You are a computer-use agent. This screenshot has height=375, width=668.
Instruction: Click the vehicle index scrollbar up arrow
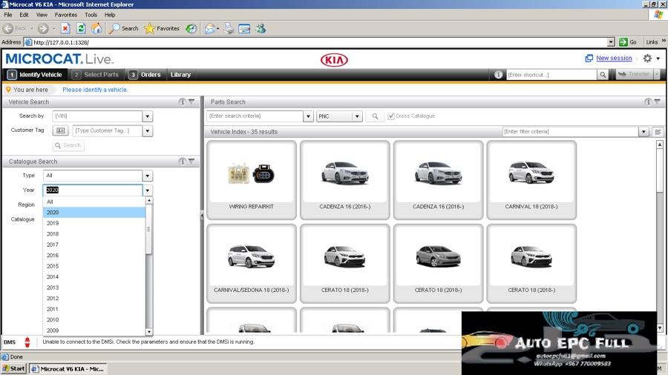(x=660, y=145)
